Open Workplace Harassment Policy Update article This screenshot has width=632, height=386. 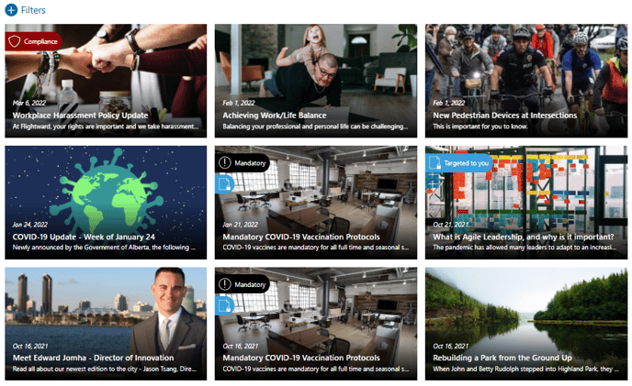80,116
